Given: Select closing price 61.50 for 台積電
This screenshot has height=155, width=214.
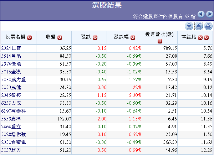Looking at the screenshot, I should 65,142.
